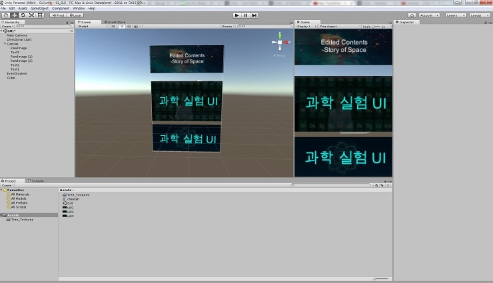Screen dimensions: 493x283
Task: Select the cheetah asset
Action: click(x=71, y=199)
